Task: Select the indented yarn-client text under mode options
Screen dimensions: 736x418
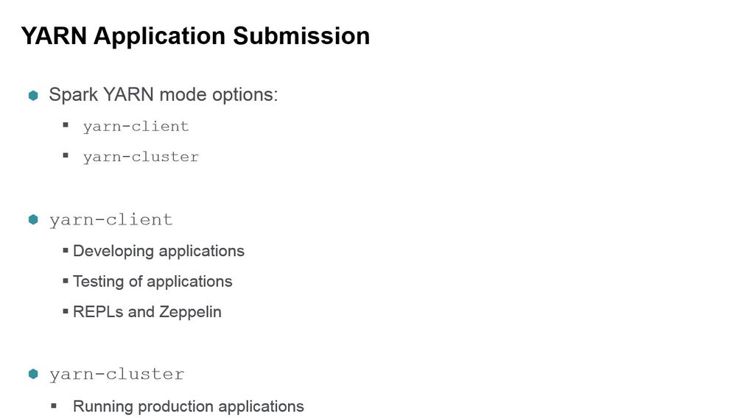Action: click(136, 127)
